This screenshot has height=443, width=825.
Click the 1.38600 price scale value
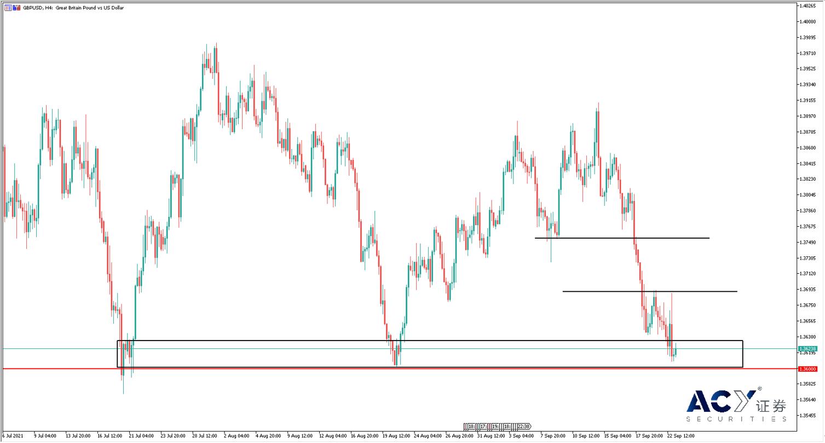click(809, 148)
